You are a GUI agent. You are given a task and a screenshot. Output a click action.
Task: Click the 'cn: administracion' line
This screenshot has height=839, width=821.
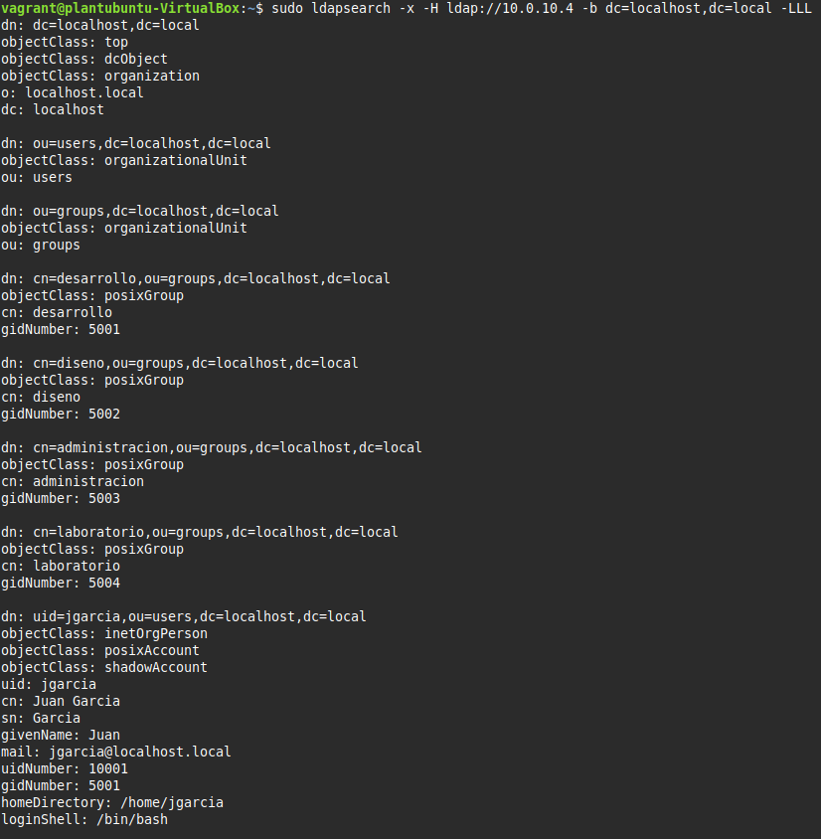[x=73, y=481]
